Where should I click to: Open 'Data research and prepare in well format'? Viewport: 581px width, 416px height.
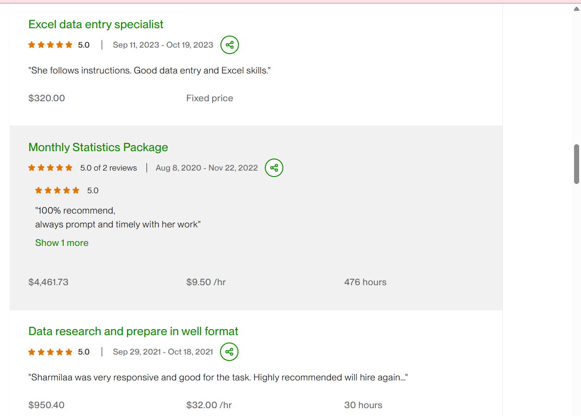(133, 331)
